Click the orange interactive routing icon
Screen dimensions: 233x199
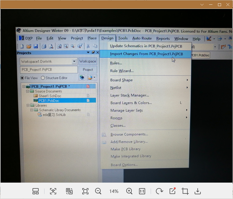coord(223,47)
